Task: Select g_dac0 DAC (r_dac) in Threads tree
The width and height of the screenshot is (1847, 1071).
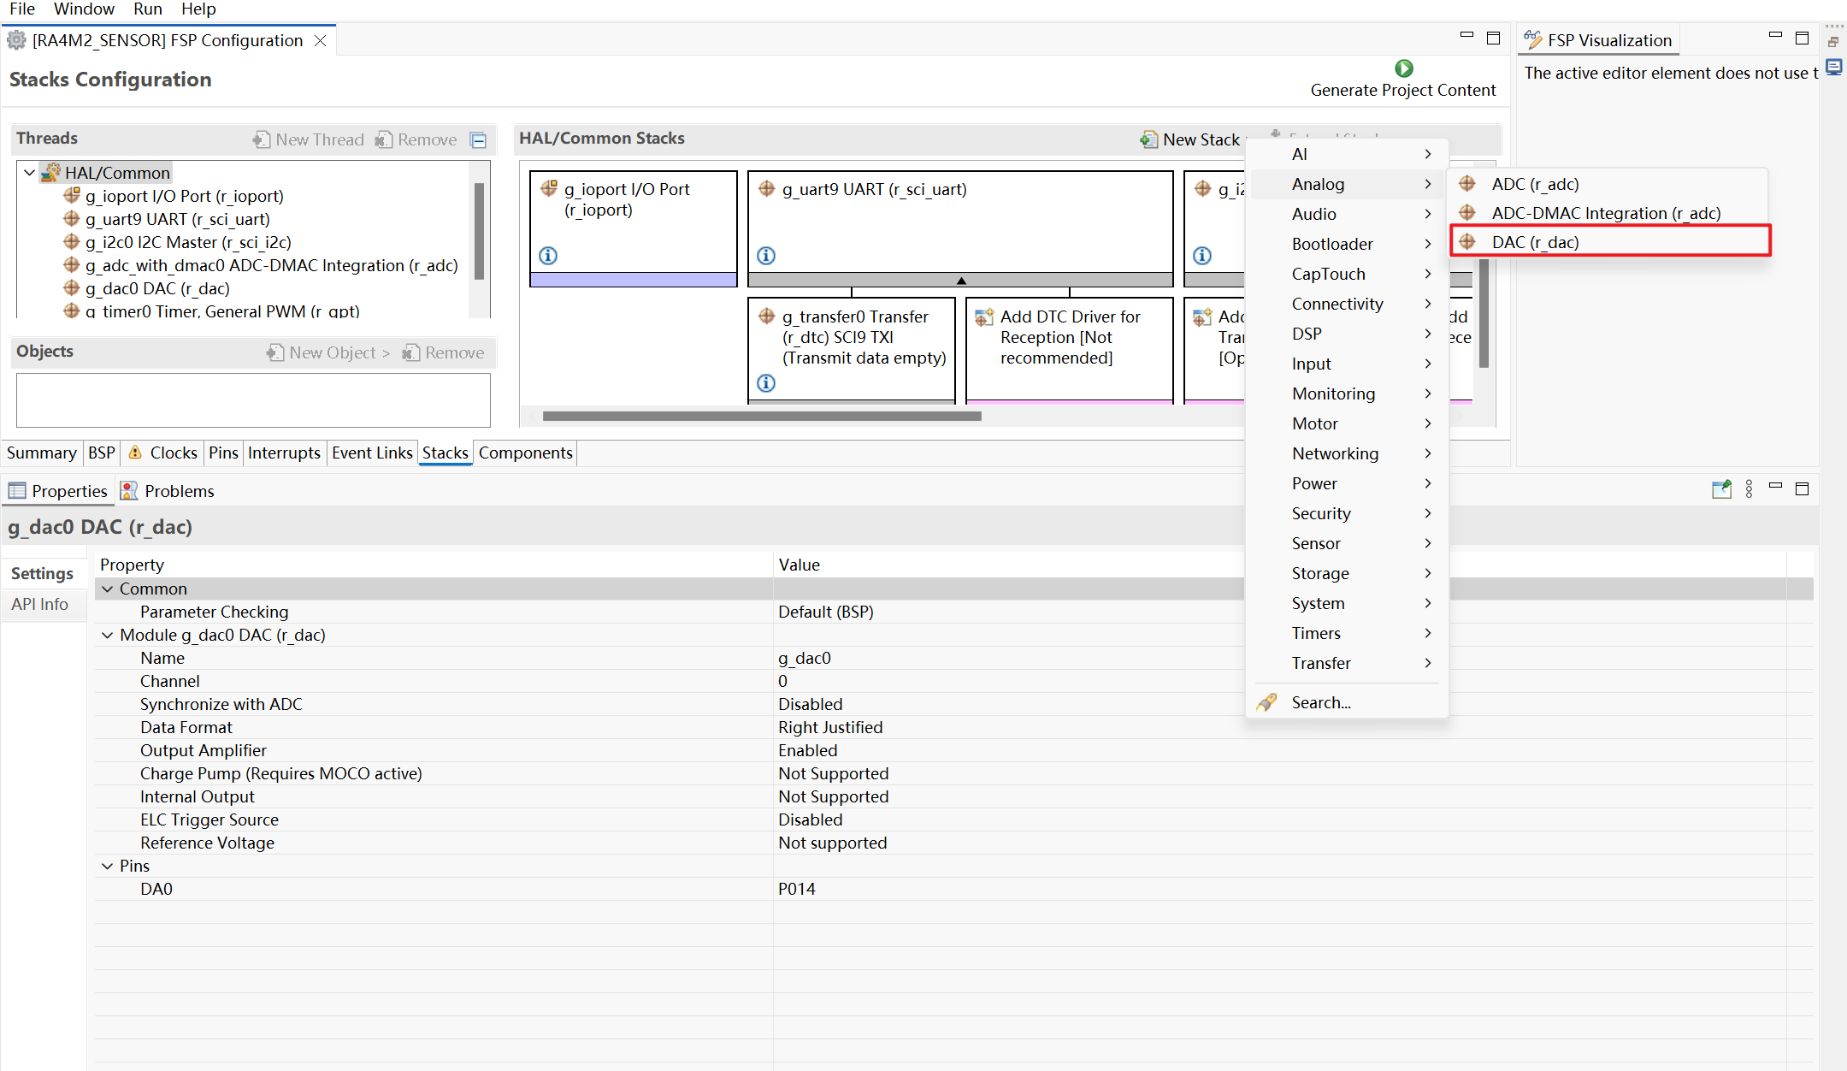Action: [157, 288]
